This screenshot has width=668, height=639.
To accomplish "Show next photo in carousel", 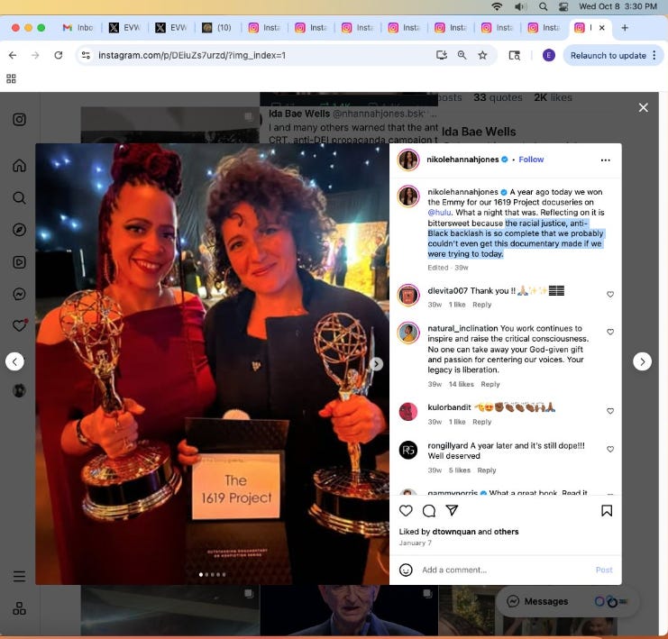I will [x=376, y=364].
